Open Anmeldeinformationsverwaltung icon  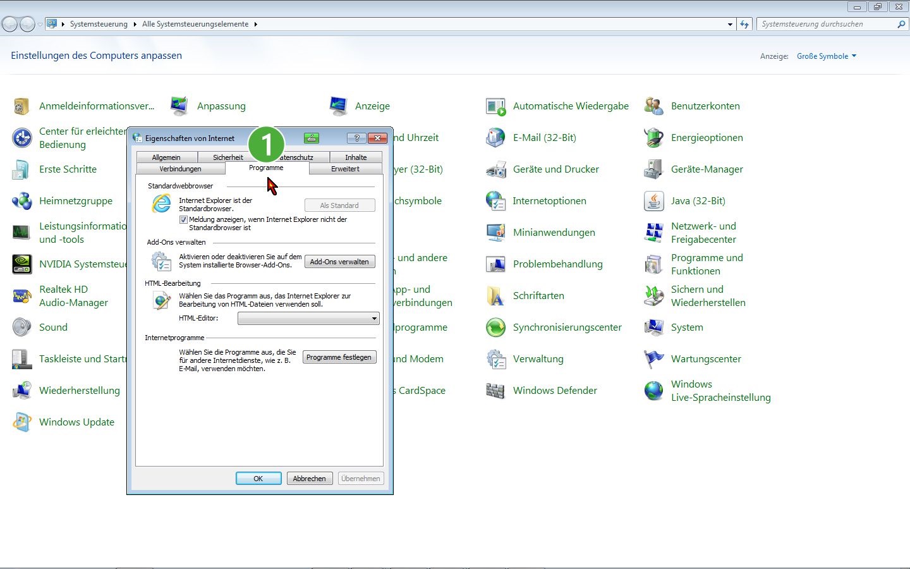(x=21, y=106)
